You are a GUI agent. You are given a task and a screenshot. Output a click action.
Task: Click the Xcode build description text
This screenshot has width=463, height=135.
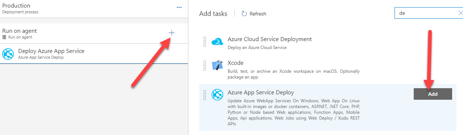click(x=293, y=74)
